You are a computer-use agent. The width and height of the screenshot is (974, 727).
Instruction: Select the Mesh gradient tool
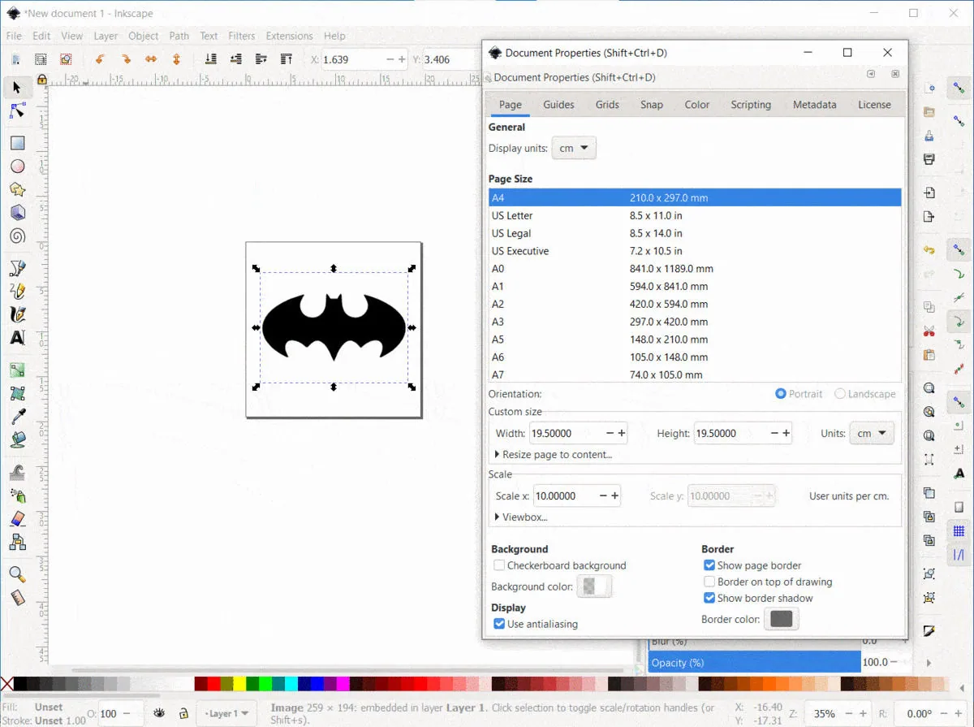[x=17, y=394]
